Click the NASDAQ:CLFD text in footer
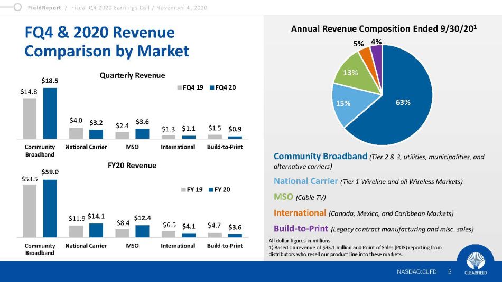The width and height of the screenshot is (502, 282). pos(416,271)
